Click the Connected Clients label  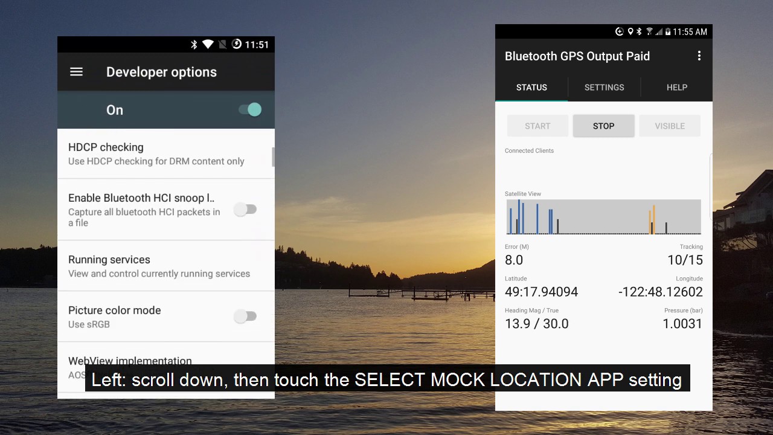click(x=529, y=150)
